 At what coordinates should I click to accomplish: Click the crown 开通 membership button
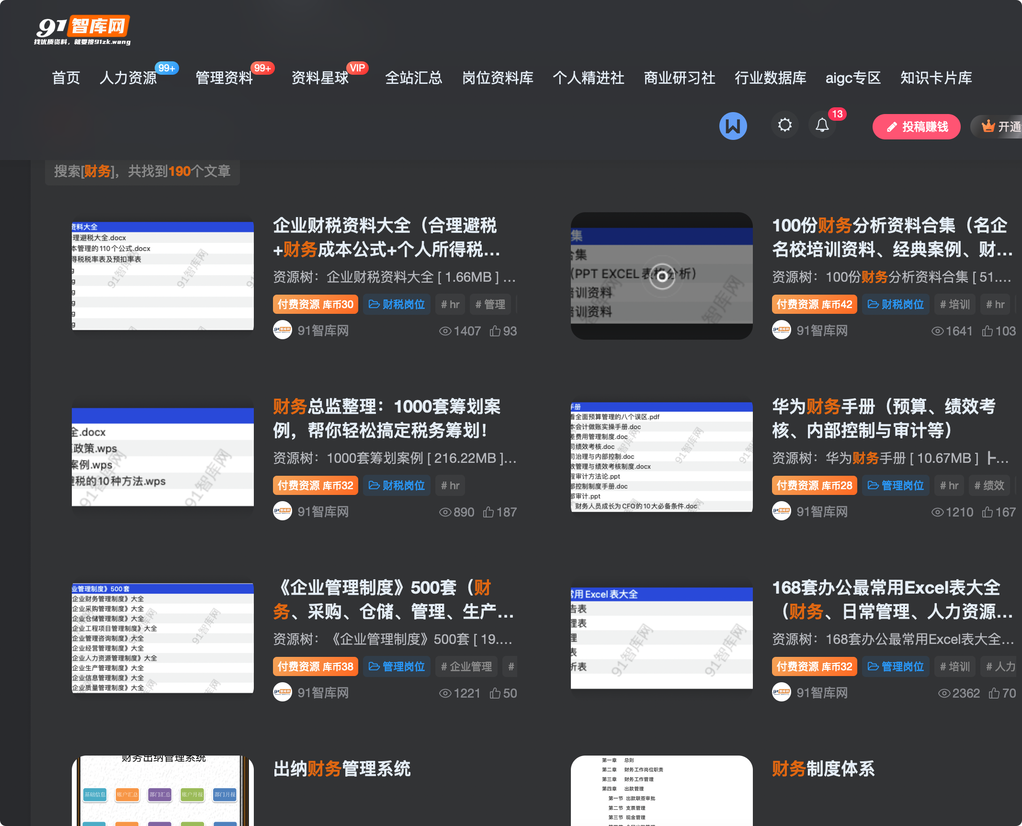coord(997,127)
